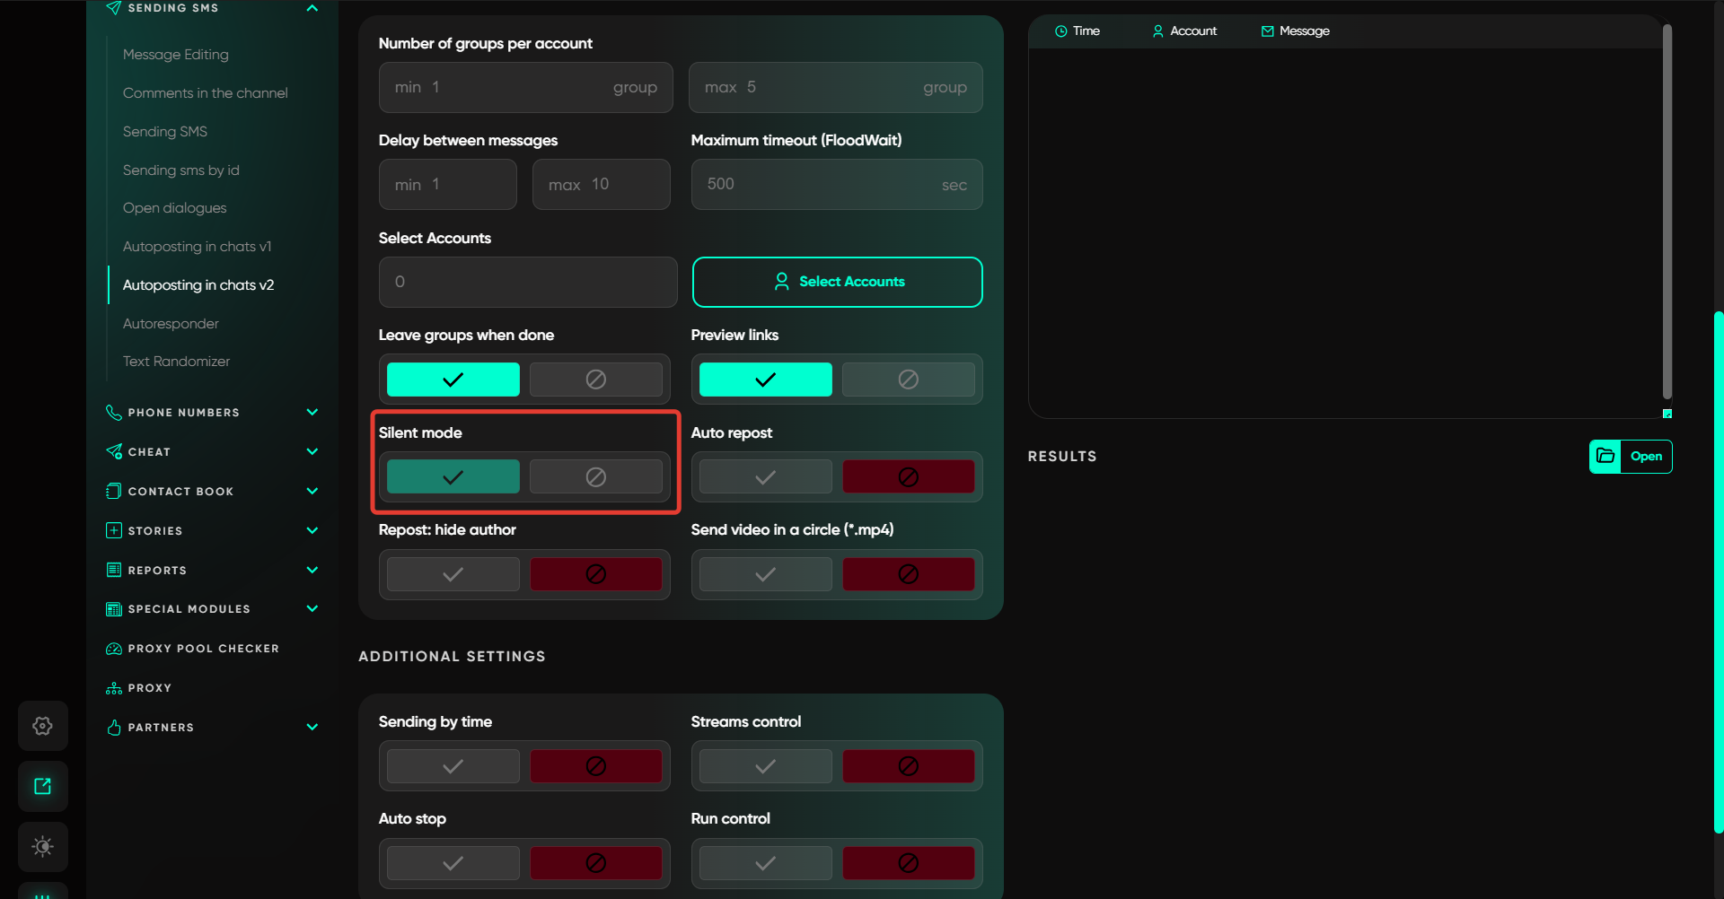Viewport: 1724px width, 899px height.
Task: Click the Proxy Pool Checker icon
Action: (x=114, y=649)
